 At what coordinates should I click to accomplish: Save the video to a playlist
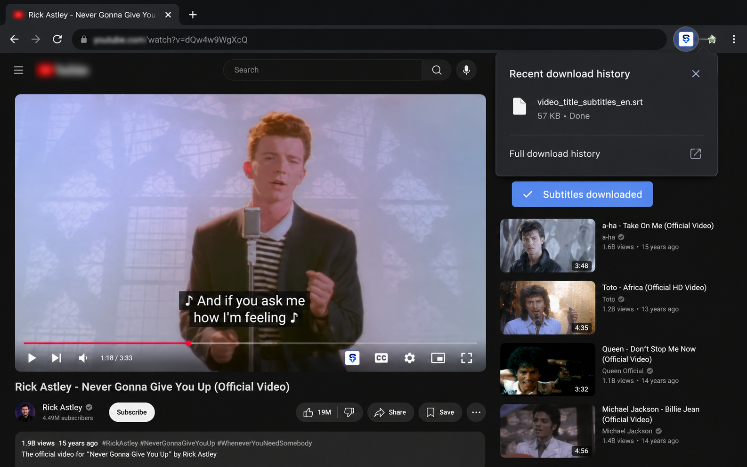click(x=440, y=412)
